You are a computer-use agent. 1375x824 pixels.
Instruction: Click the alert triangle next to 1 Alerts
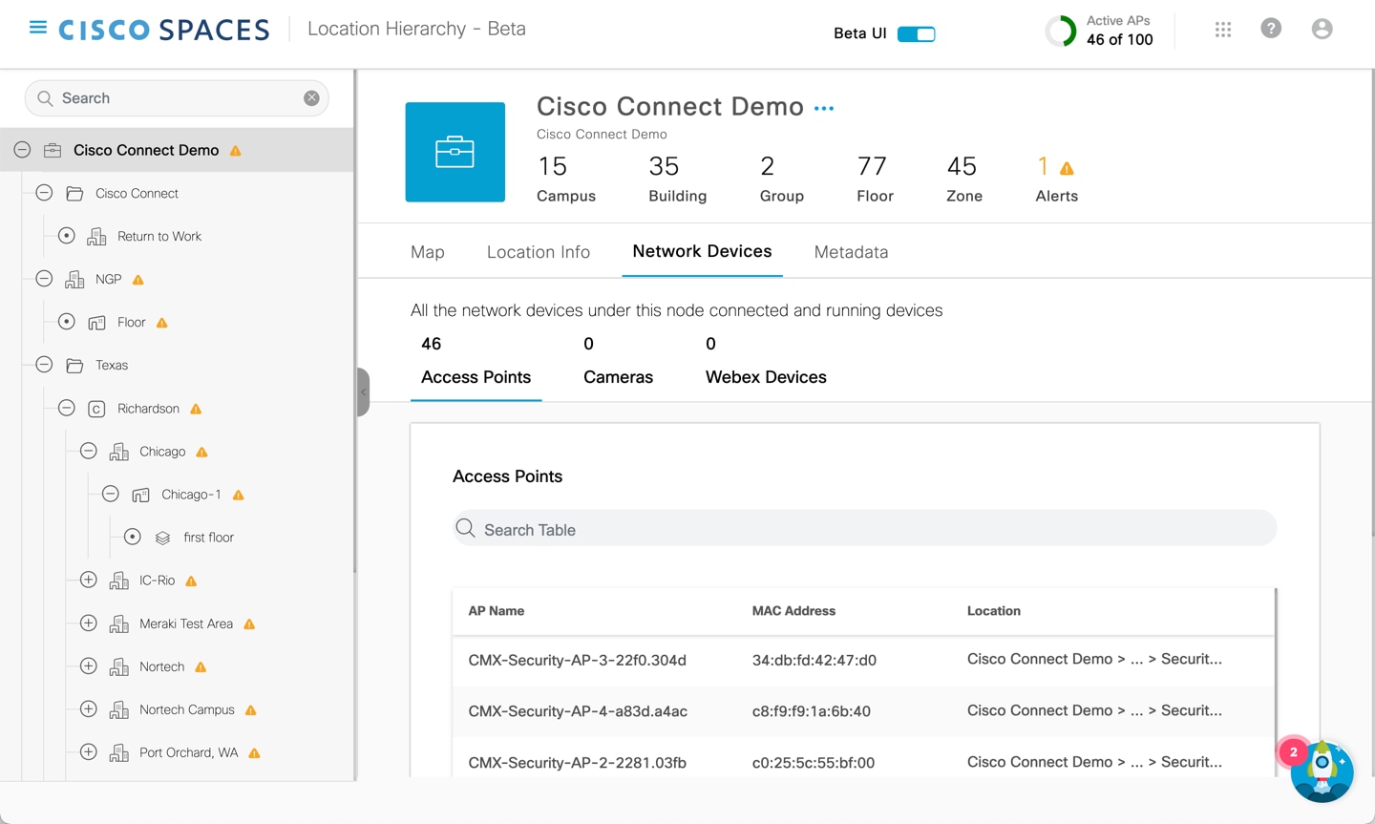pos(1068,169)
